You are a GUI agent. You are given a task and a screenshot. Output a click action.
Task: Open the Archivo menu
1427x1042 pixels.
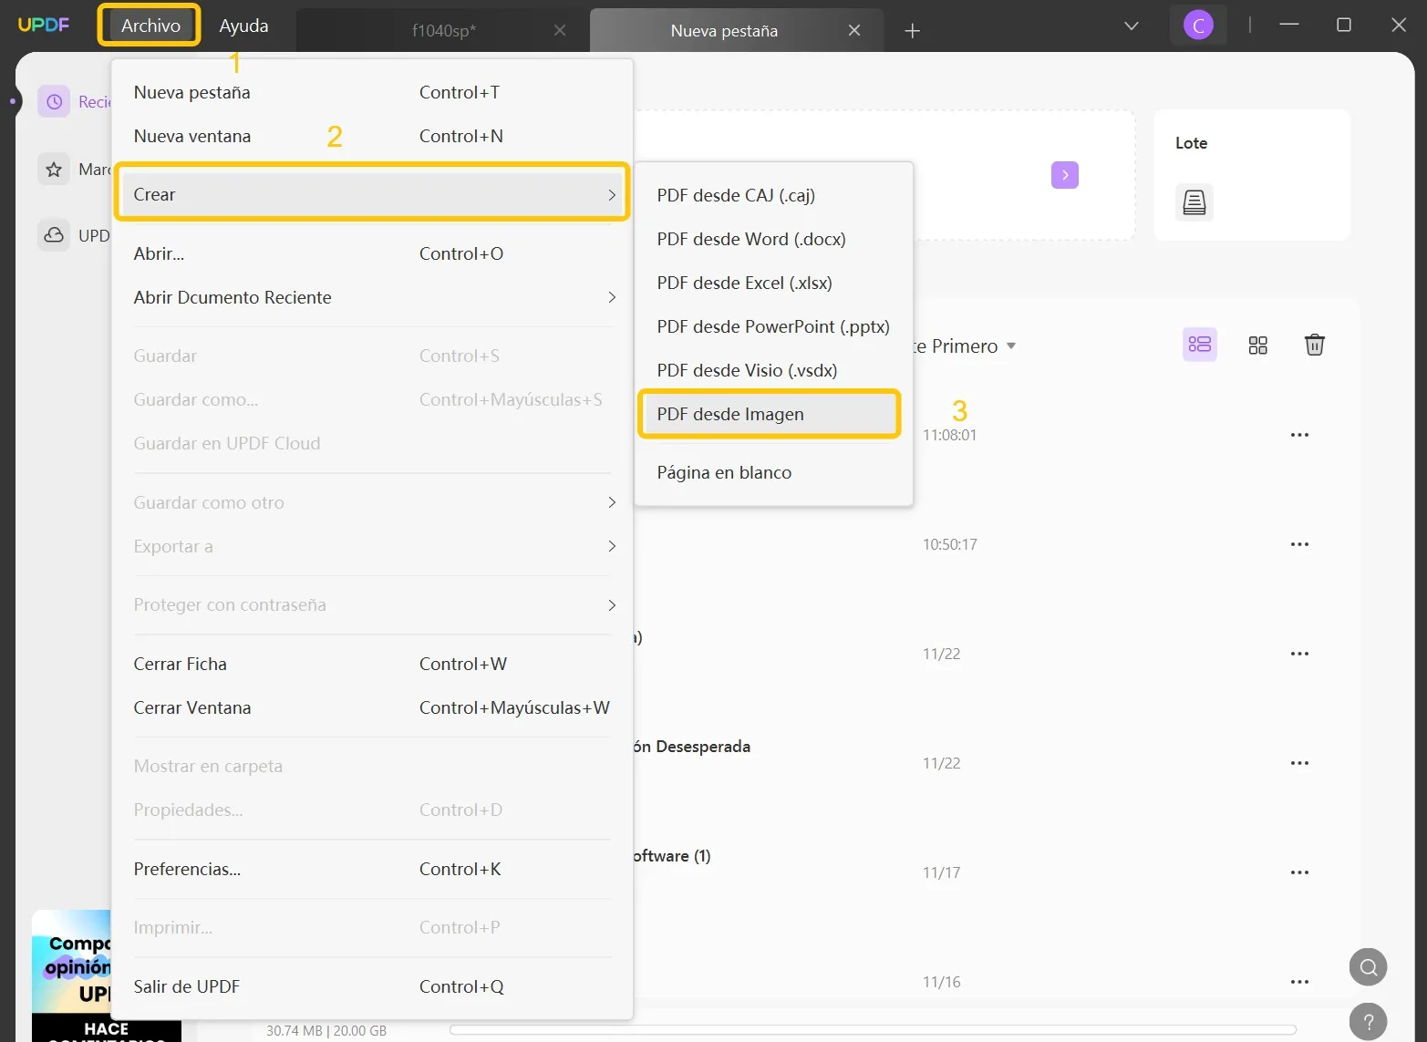(150, 26)
